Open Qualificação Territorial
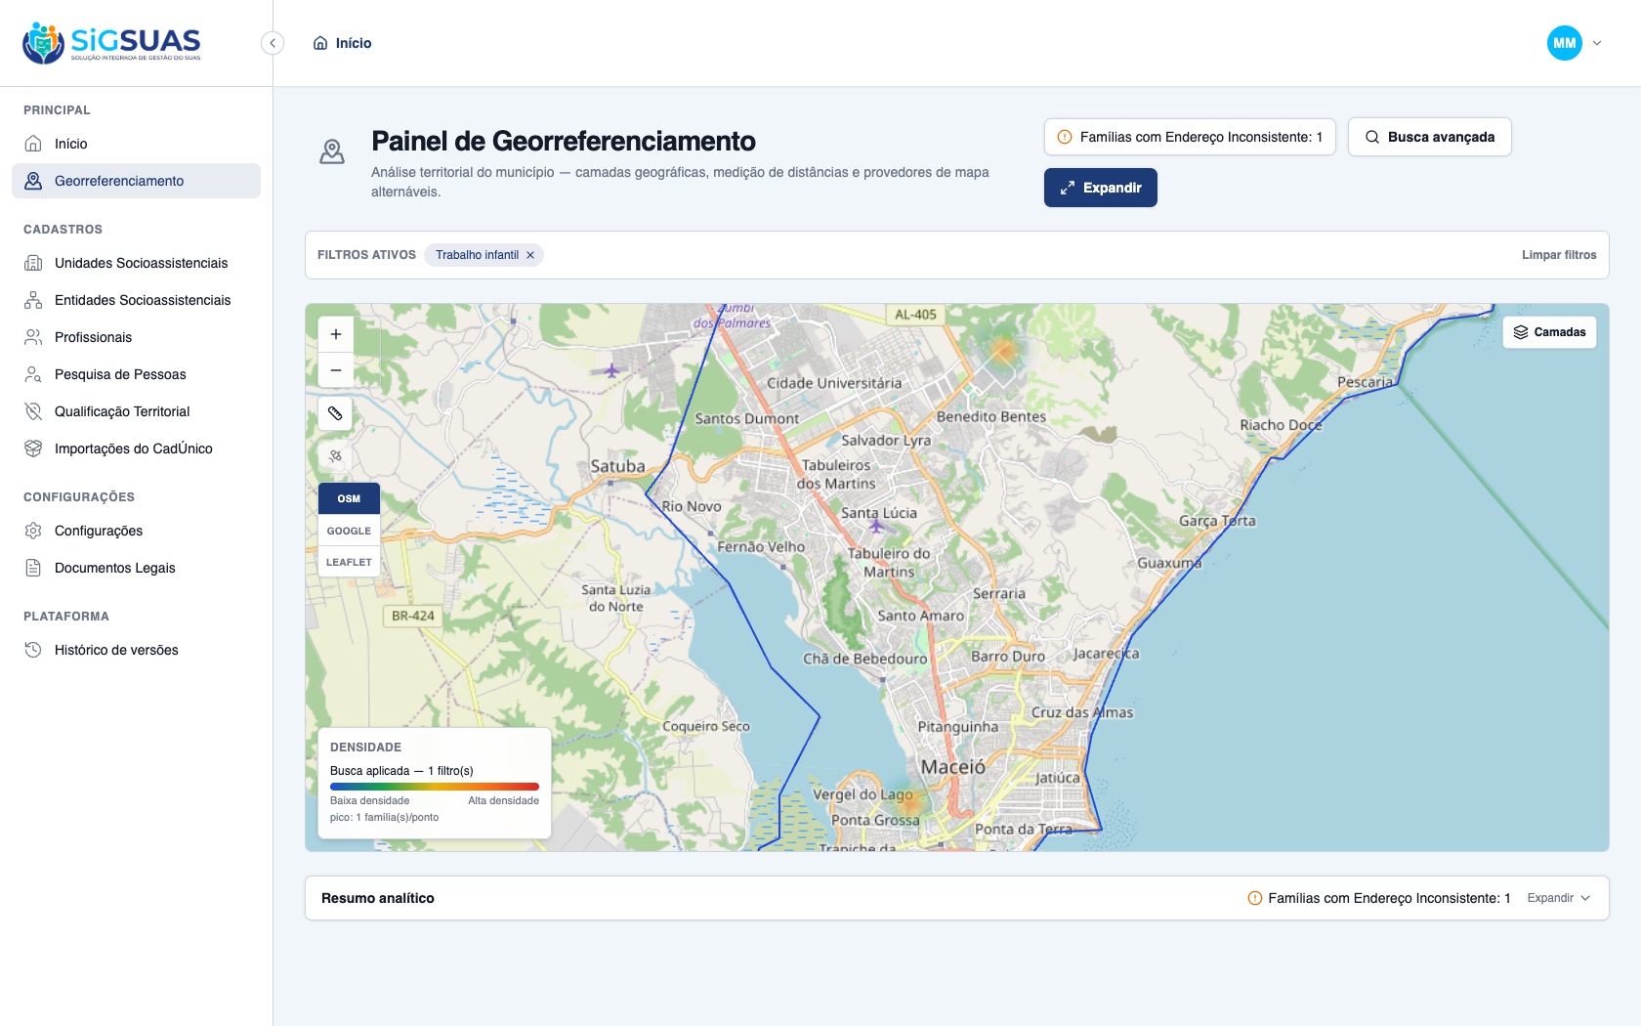This screenshot has width=1641, height=1026. (136, 411)
